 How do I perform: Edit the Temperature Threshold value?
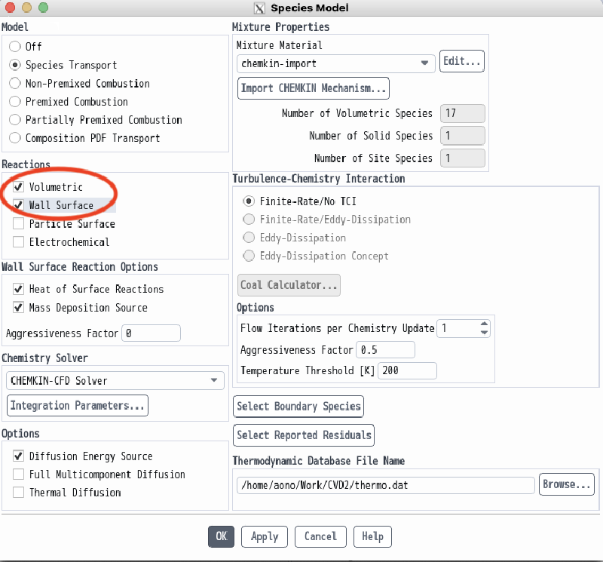pos(407,370)
